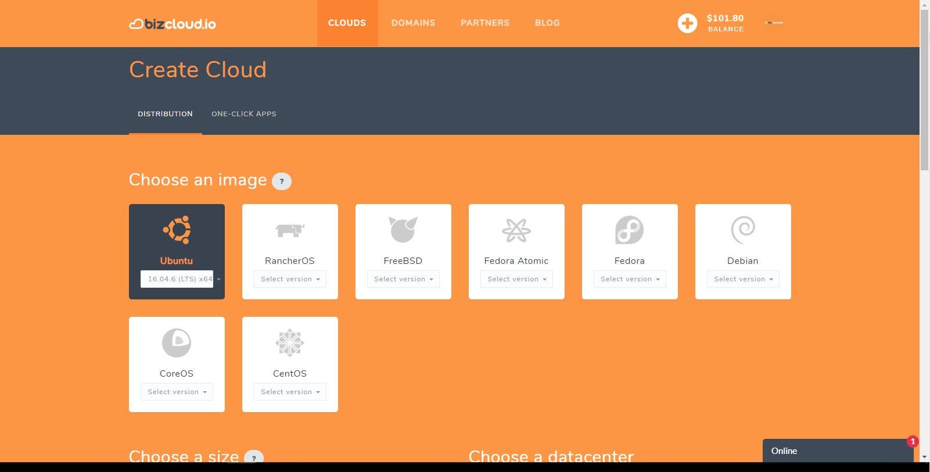Select the FreeBSD daemon icon

(403, 230)
